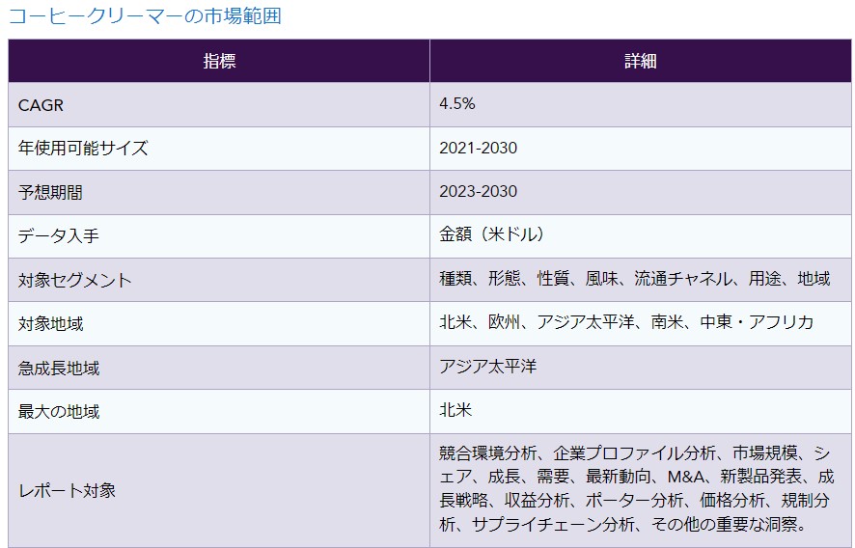This screenshot has width=855, height=548.
Task: Select the 2021-2030 value
Action: 479,148
